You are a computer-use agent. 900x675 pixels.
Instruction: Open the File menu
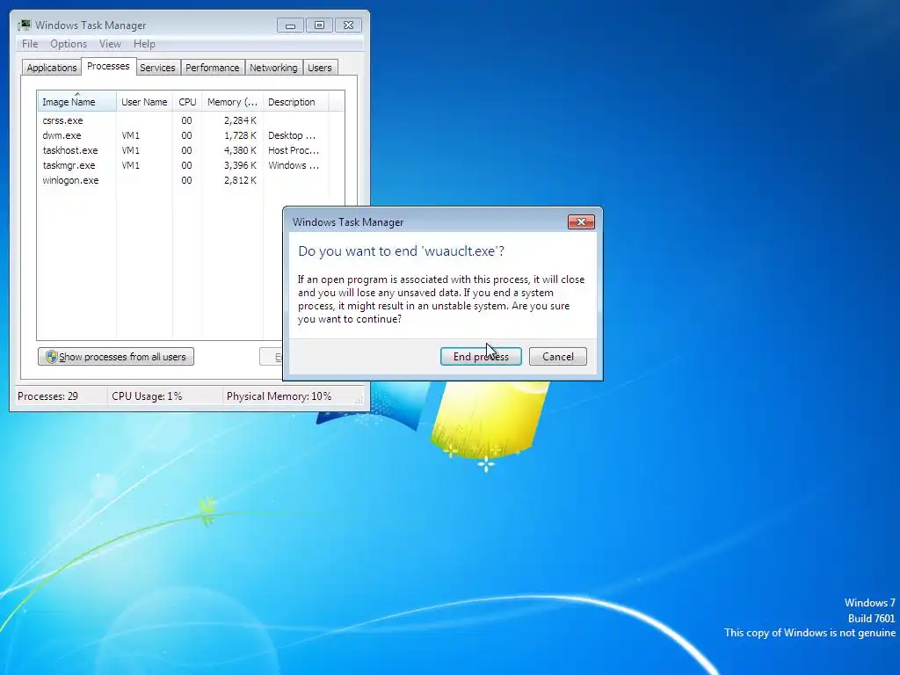(30, 44)
